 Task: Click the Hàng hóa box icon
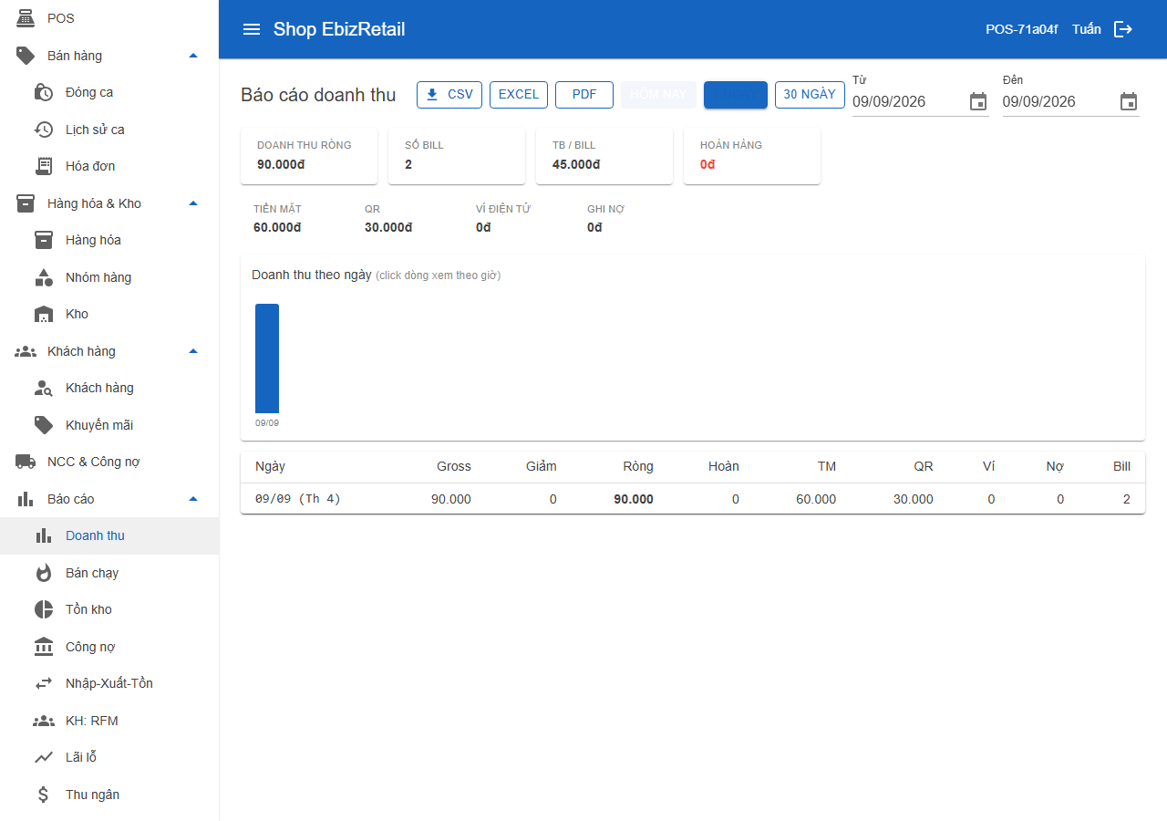[x=44, y=240]
